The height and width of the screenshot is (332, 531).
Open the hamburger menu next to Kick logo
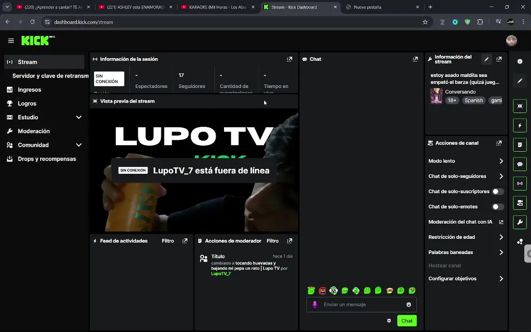pyautogui.click(x=11, y=41)
